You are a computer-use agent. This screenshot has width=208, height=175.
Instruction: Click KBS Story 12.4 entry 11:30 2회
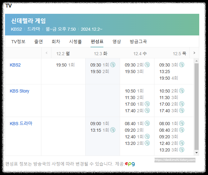tap(134, 98)
